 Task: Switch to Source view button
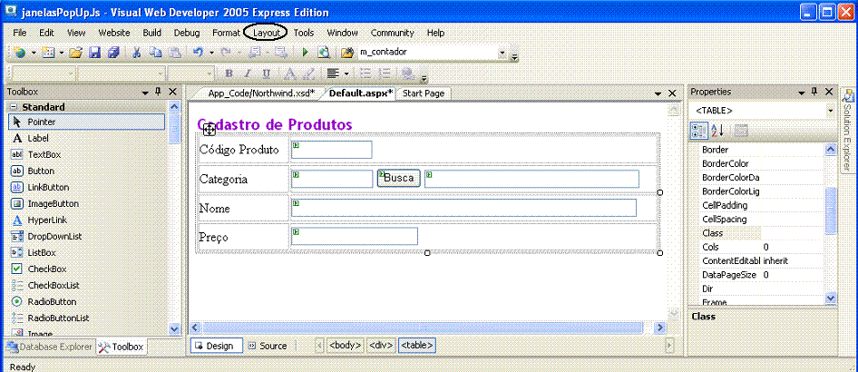(268, 346)
